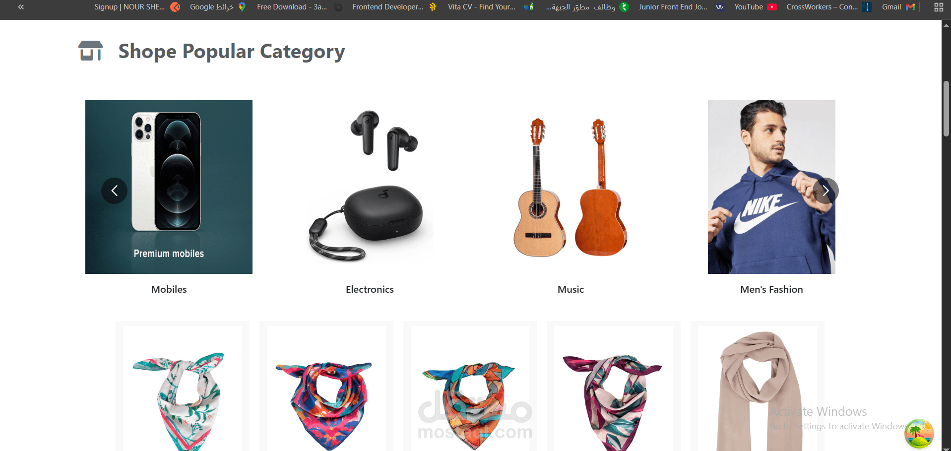The width and height of the screenshot is (951, 451).
Task: Select the Electronics category earbuds image
Action: (370, 187)
